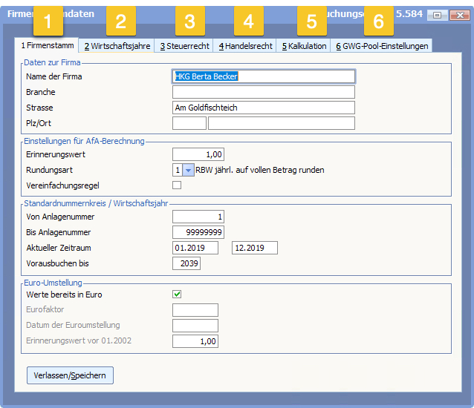Open the Steuerrecht tab
The image size is (474, 408).
coord(184,46)
